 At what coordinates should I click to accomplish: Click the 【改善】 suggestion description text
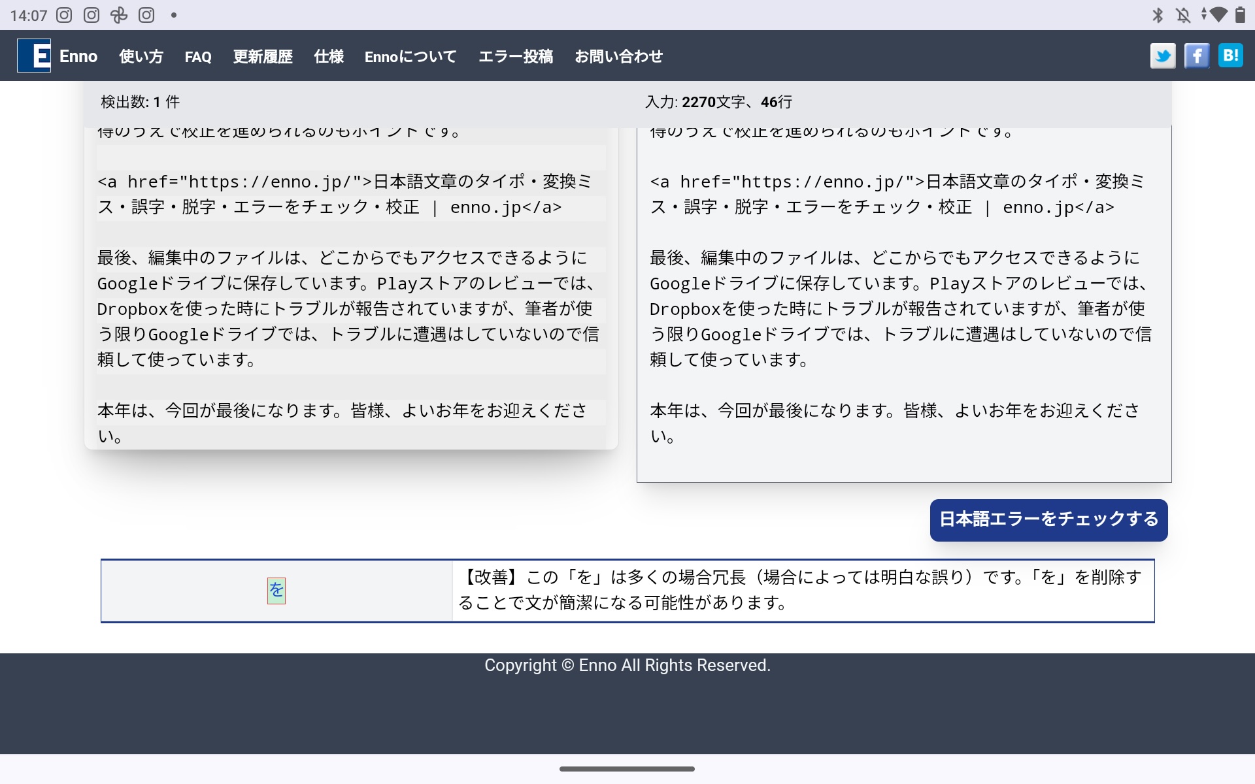(800, 590)
